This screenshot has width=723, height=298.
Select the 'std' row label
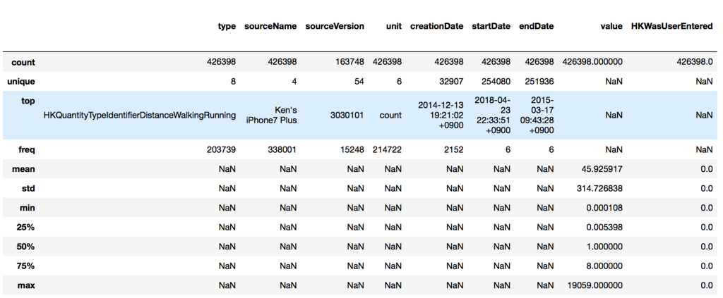click(x=28, y=188)
